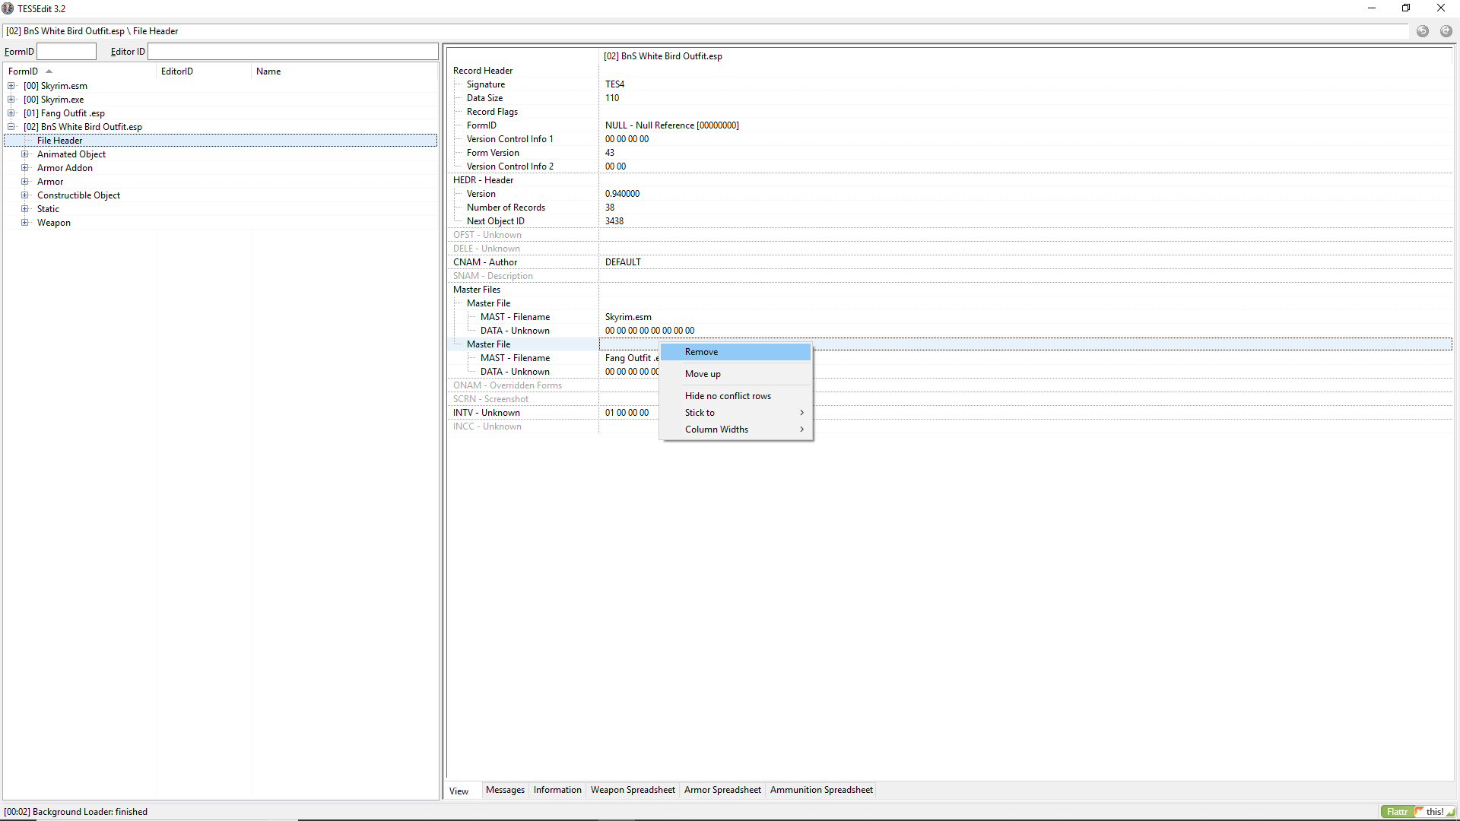Viewport: 1460px width, 821px height.
Task: Click the DEFAULT author value
Action: (623, 262)
